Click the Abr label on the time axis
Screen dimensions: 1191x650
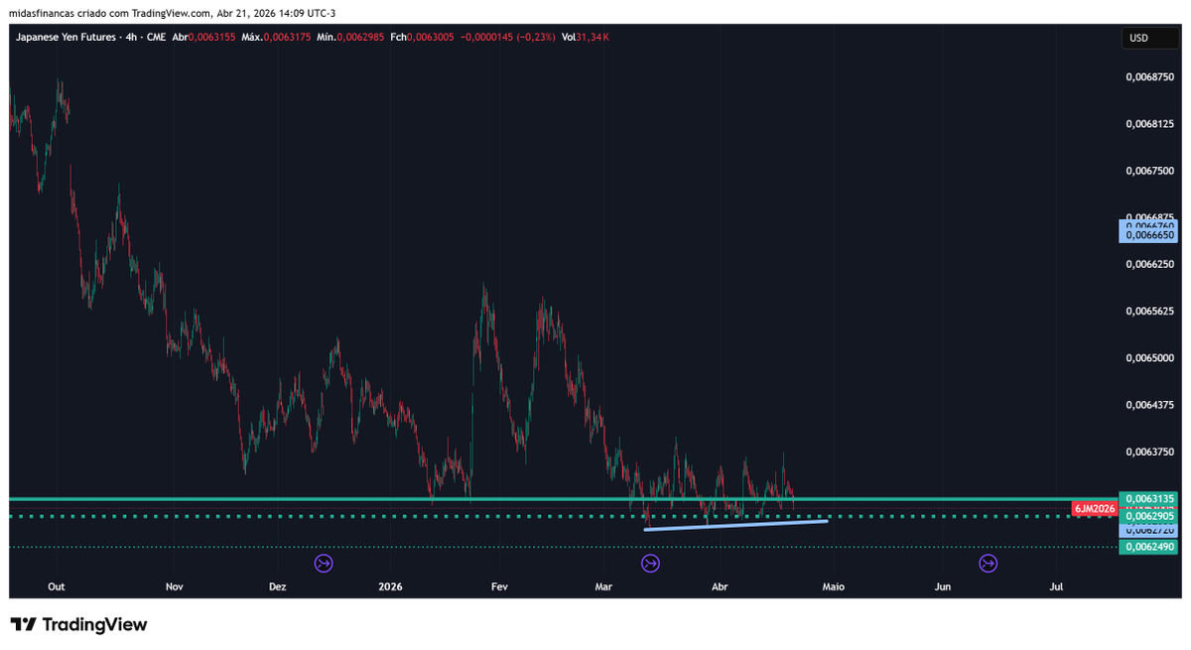click(719, 586)
